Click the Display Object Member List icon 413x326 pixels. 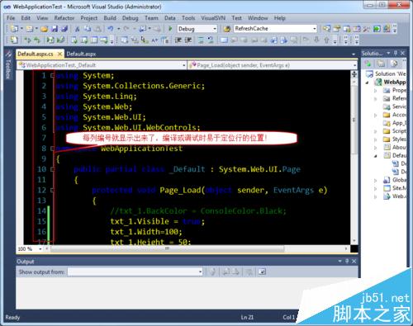click(x=124, y=40)
